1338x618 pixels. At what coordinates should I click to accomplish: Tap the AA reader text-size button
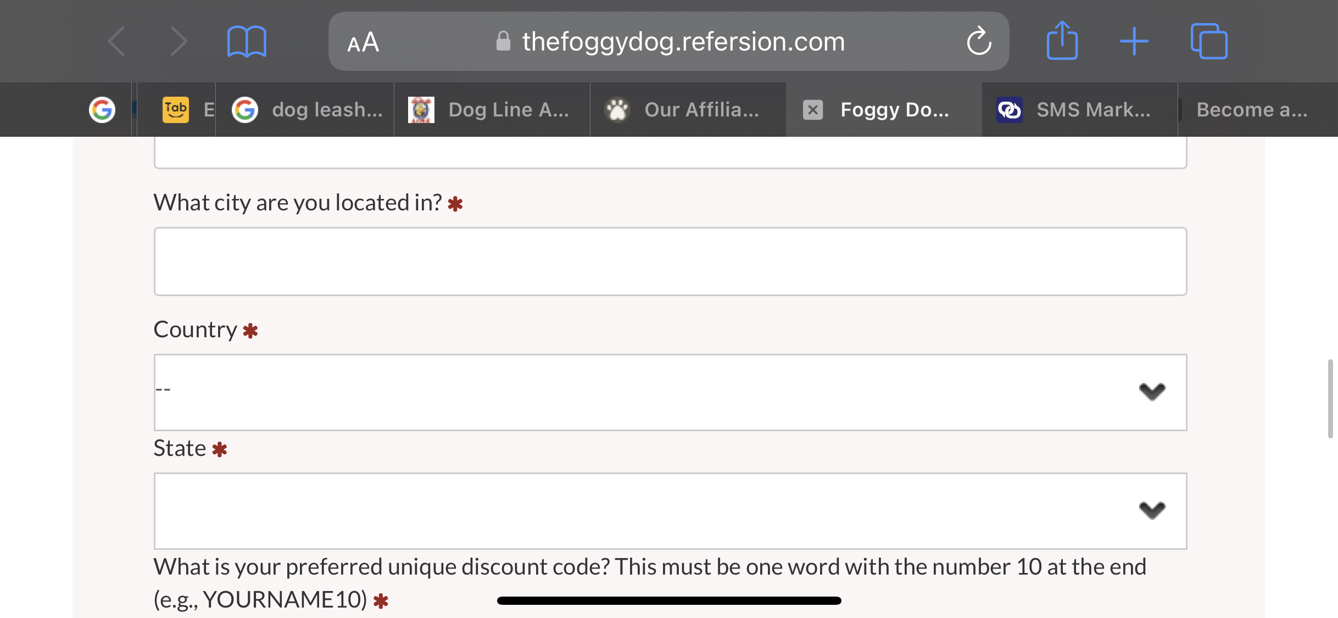pyautogui.click(x=363, y=42)
